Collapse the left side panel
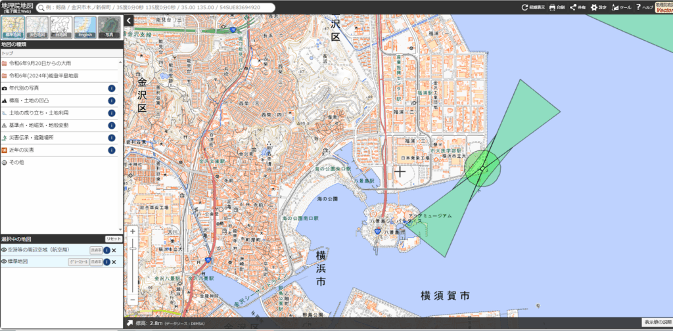The width and height of the screenshot is (673, 331). pos(129,20)
